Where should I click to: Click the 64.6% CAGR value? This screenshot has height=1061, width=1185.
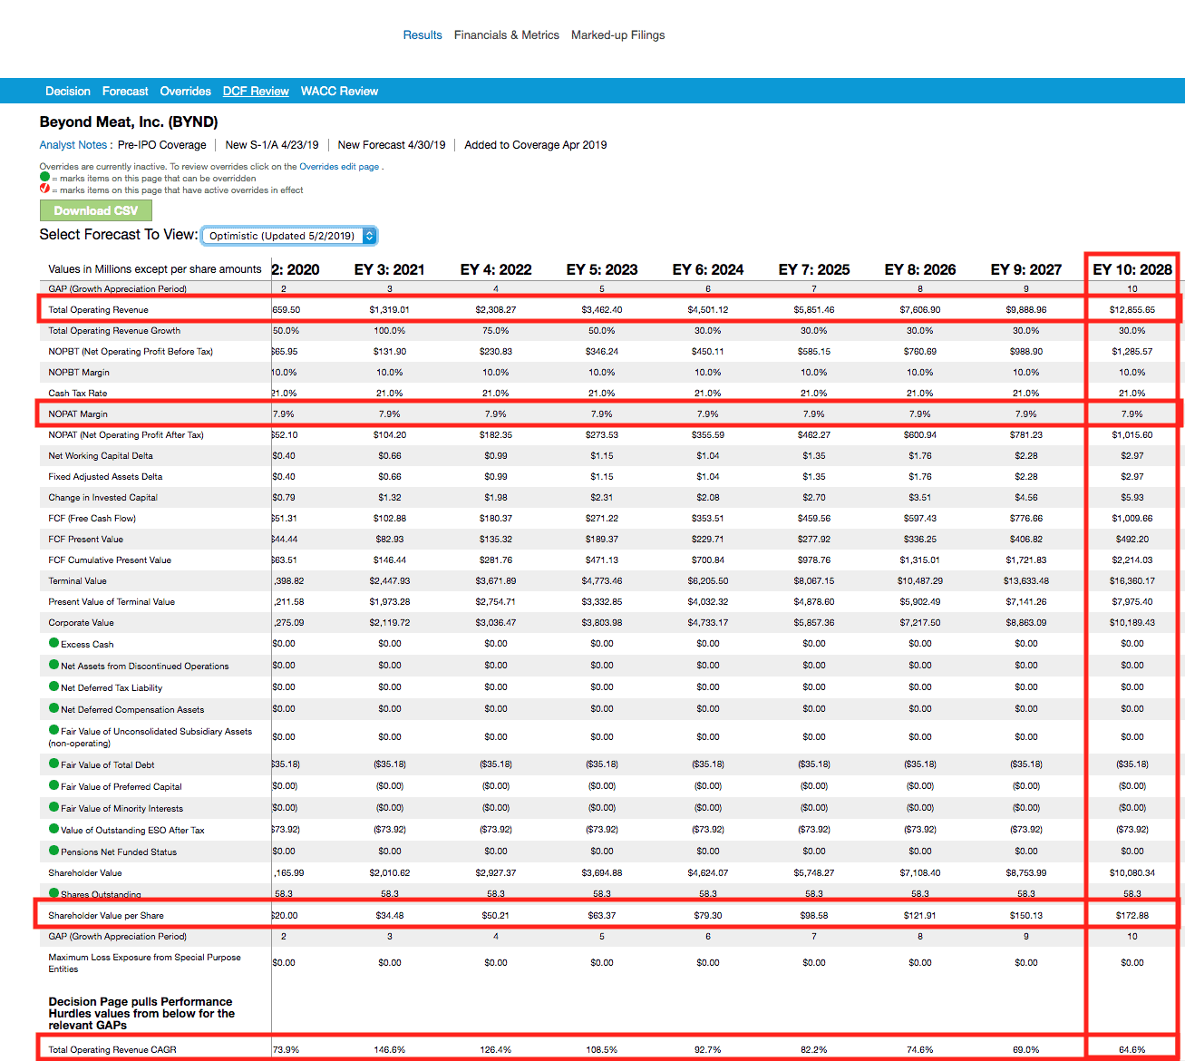click(x=1132, y=1050)
